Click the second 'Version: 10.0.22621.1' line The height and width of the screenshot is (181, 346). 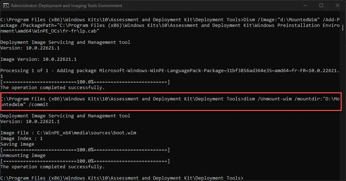30,121
